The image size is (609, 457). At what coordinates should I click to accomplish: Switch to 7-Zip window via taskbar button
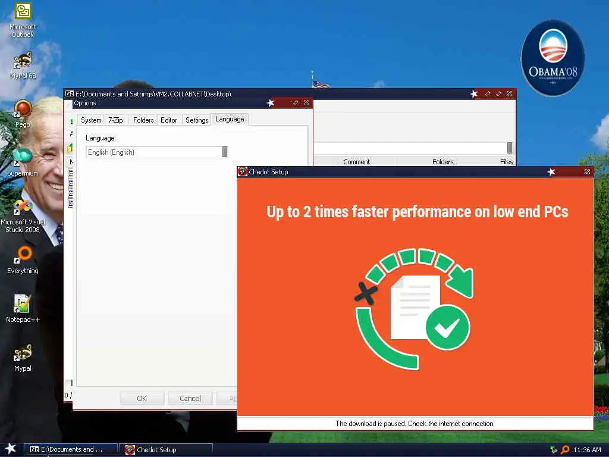pyautogui.click(x=71, y=449)
